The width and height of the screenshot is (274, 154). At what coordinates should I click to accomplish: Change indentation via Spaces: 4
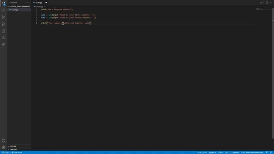(x=212, y=153)
